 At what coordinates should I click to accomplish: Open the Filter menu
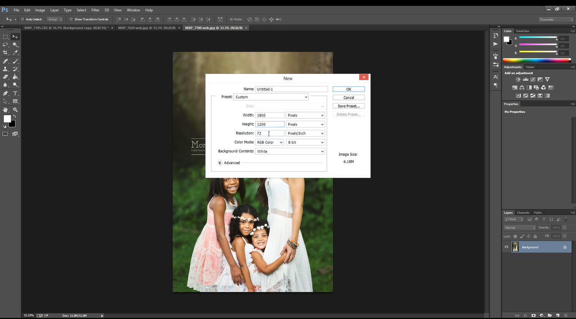[95, 10]
